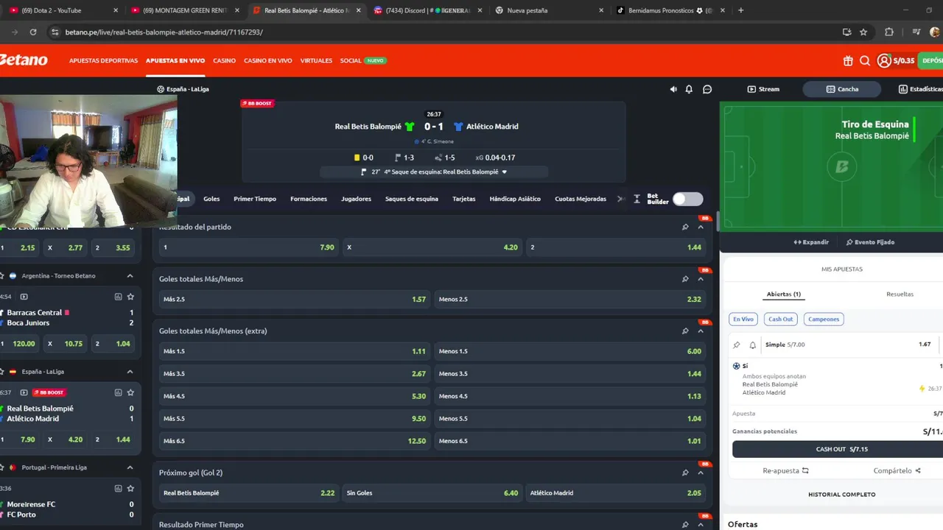Viewport: 943px width, 530px height.
Task: Click the live pitch animation panel
Action: pos(831,166)
